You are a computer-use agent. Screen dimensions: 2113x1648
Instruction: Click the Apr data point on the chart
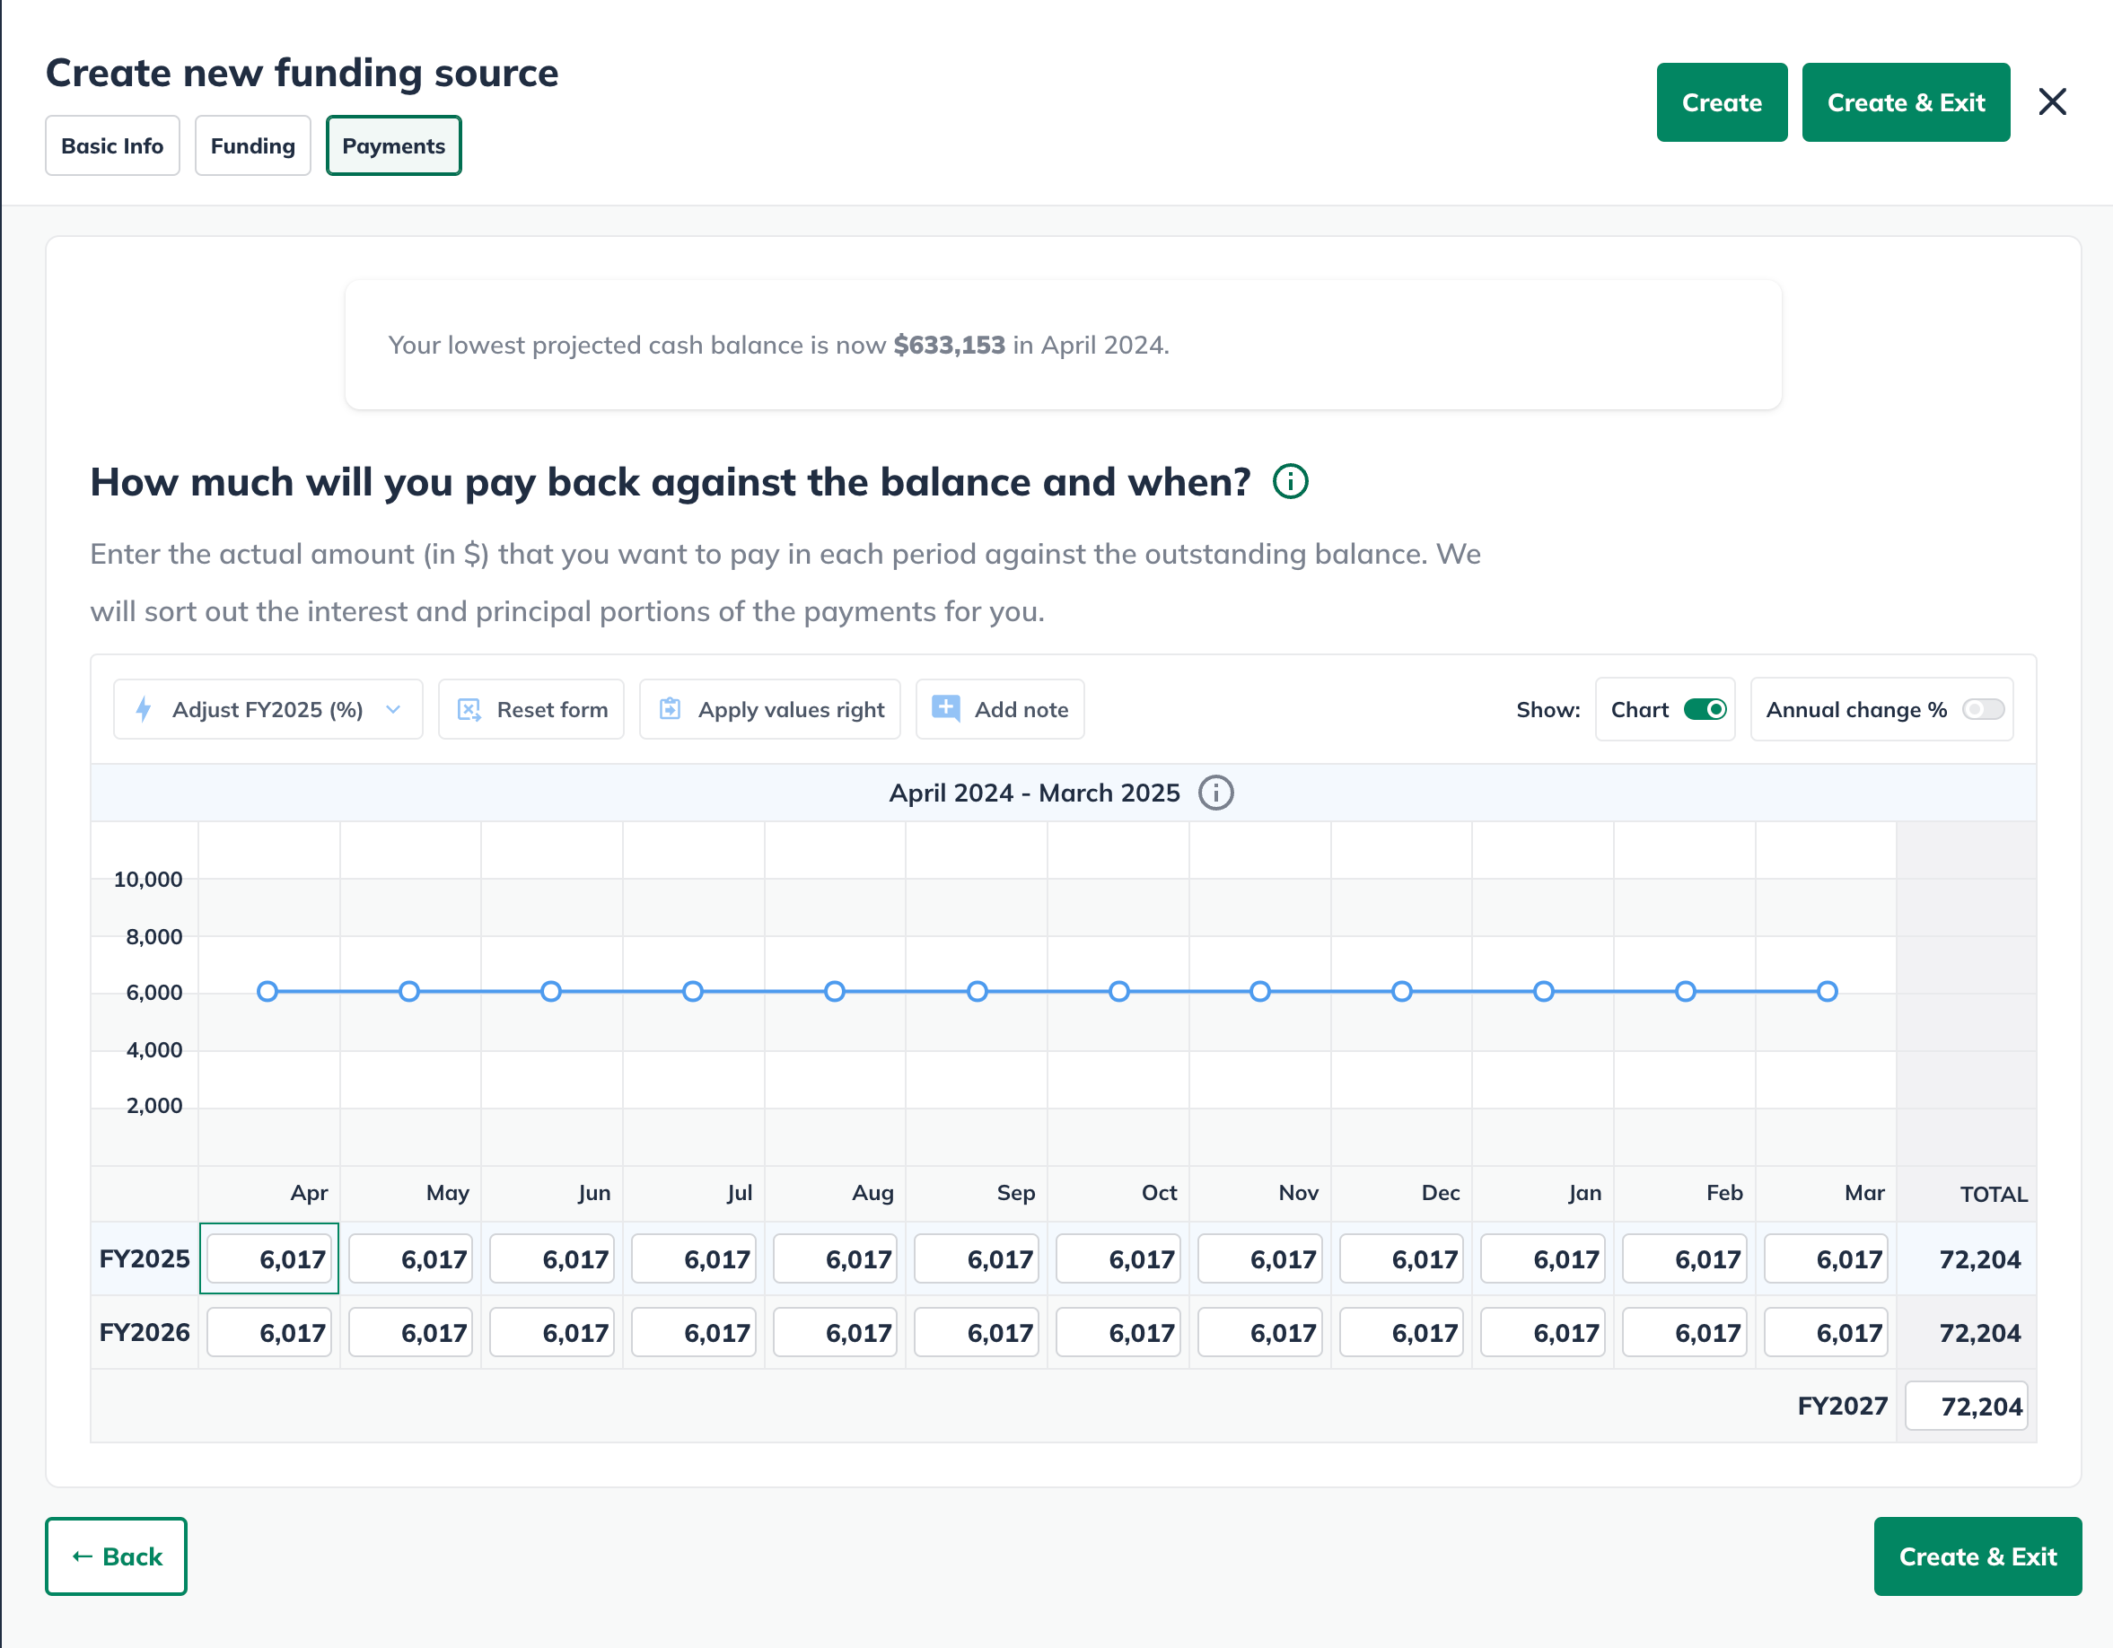(268, 991)
